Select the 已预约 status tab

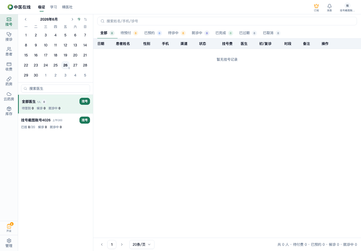point(153,33)
